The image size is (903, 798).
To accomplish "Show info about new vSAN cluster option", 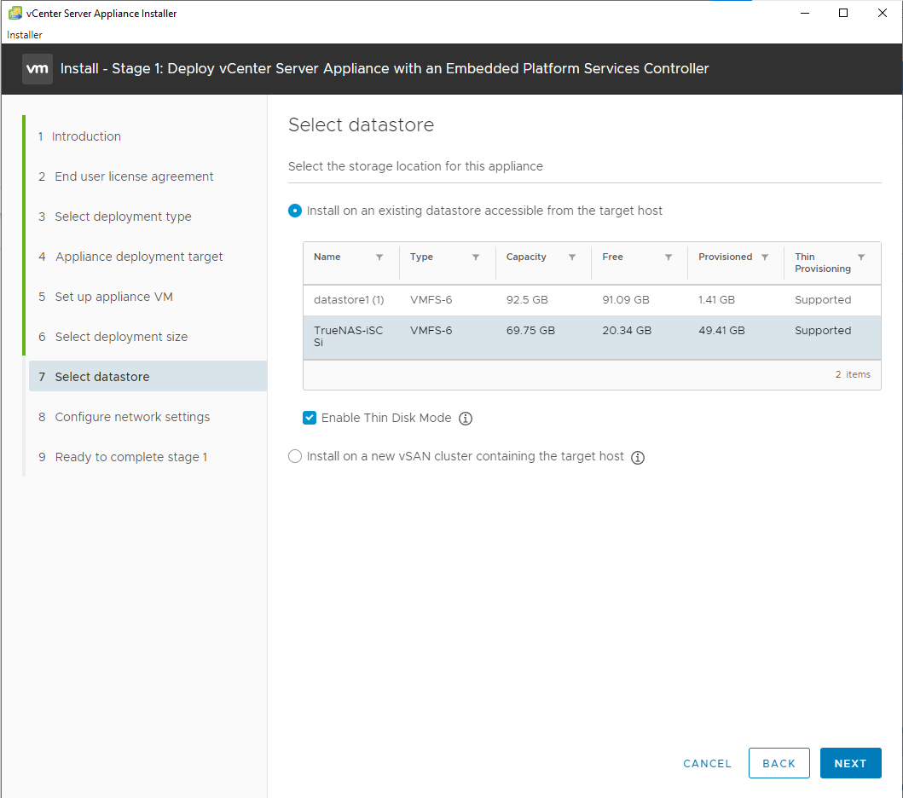I will (638, 457).
